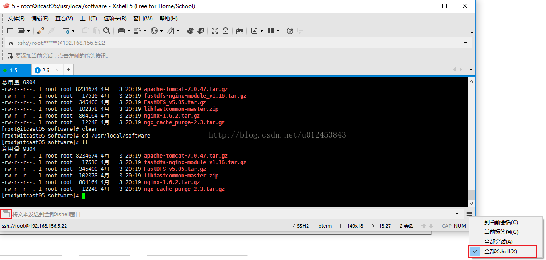The height and width of the screenshot is (260, 546).
Task: Click the padlock lock-screen icon
Action: [226, 31]
